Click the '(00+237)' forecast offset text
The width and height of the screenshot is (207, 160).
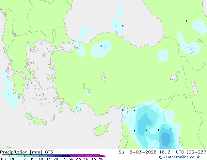tap(197, 152)
